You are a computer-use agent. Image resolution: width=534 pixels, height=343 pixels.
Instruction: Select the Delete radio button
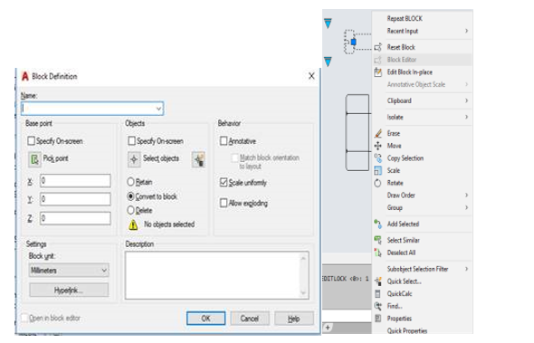(x=130, y=210)
